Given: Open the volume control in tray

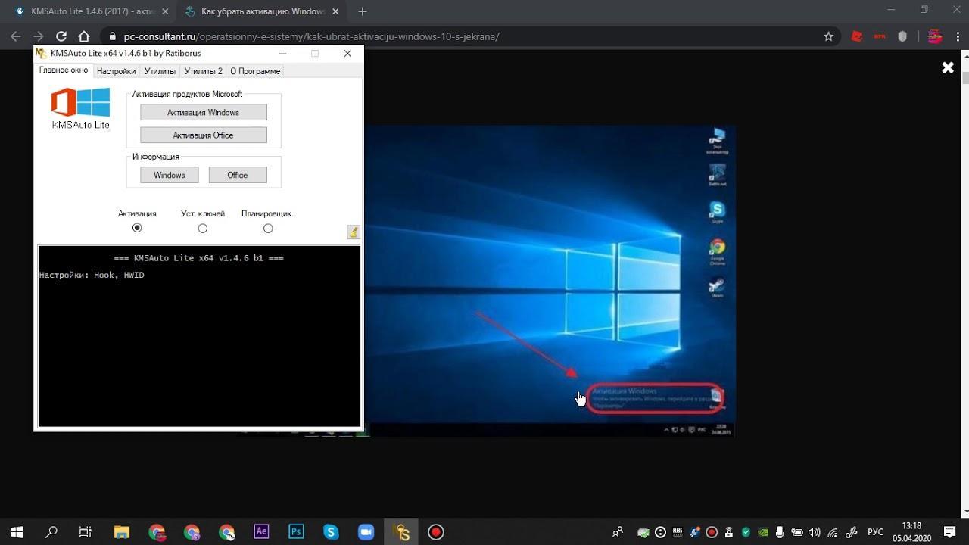Looking at the screenshot, I should pyautogui.click(x=815, y=532).
